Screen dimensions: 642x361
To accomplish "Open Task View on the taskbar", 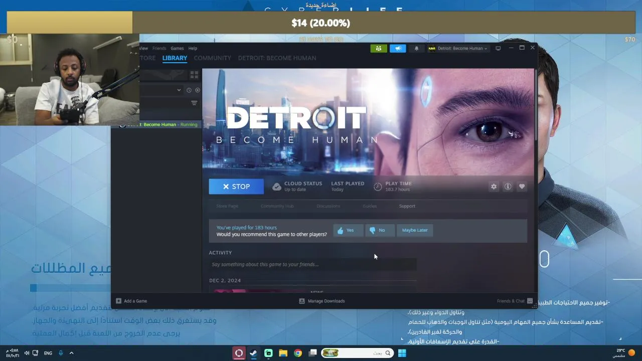I will coord(313,353).
